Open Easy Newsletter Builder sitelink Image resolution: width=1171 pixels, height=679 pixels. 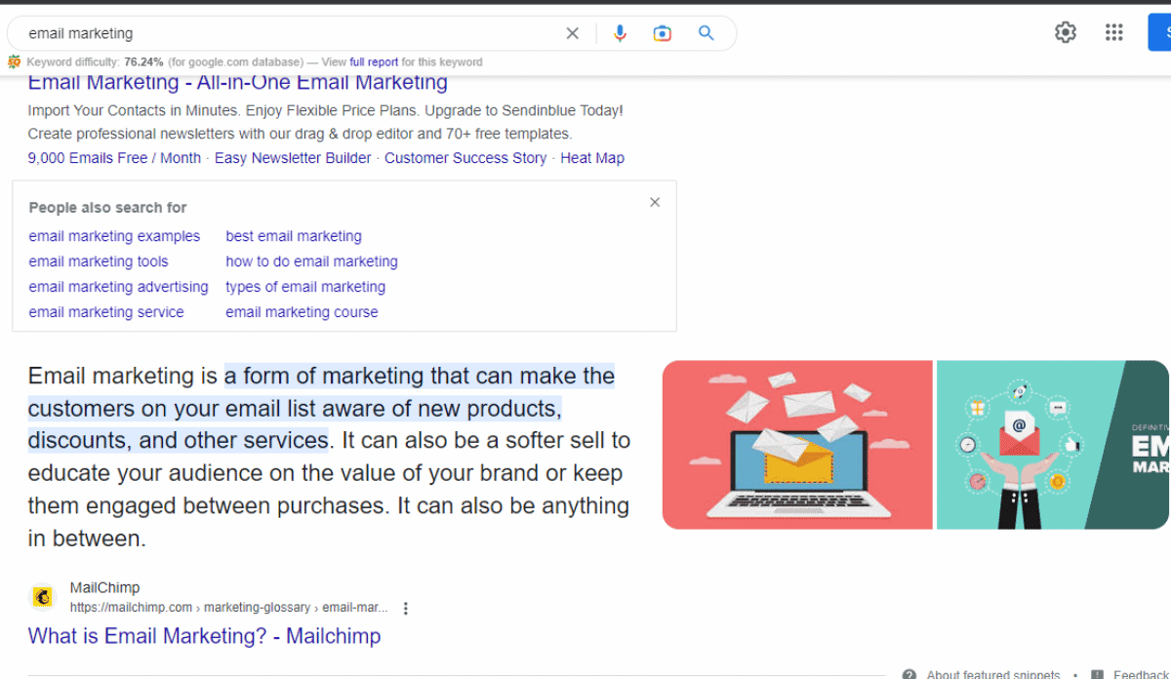[x=293, y=158]
